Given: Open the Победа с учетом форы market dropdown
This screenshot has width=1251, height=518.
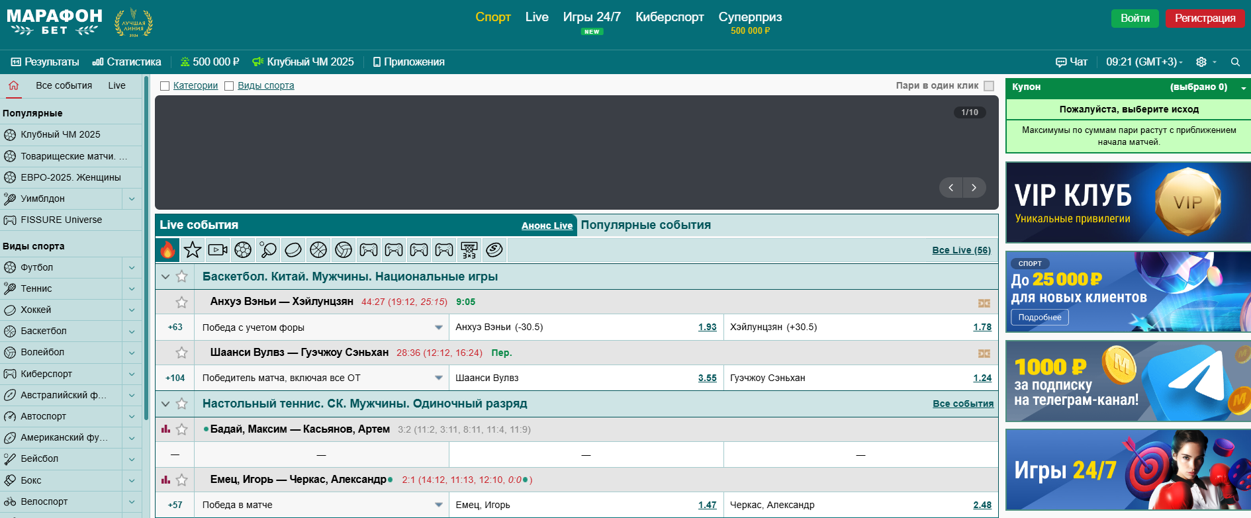Looking at the screenshot, I should coord(438,327).
